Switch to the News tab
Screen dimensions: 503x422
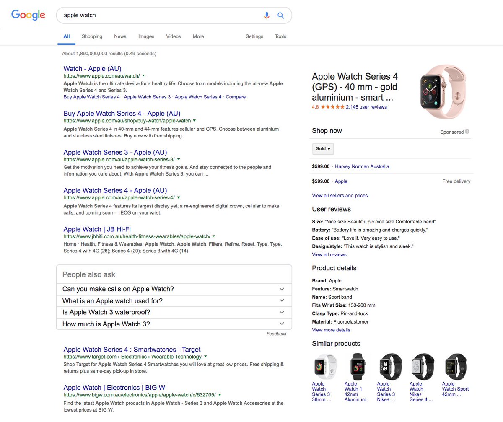(120, 36)
